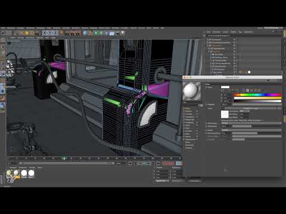Open the Render Settings clapperboard icon

tap(78, 34)
